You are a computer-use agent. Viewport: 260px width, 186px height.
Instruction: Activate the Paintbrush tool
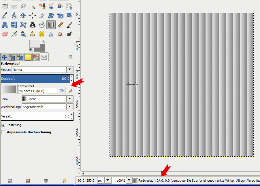pyautogui.click(x=69, y=25)
